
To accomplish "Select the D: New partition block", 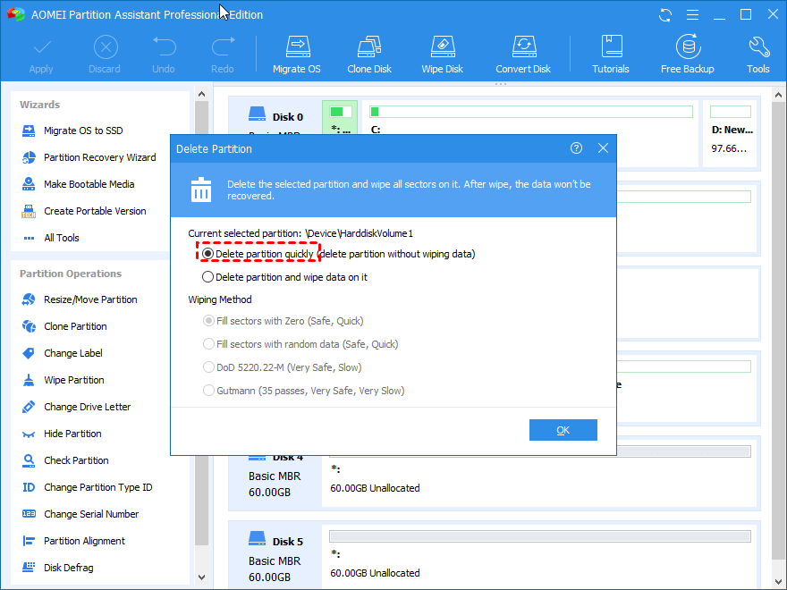I will click(x=732, y=133).
